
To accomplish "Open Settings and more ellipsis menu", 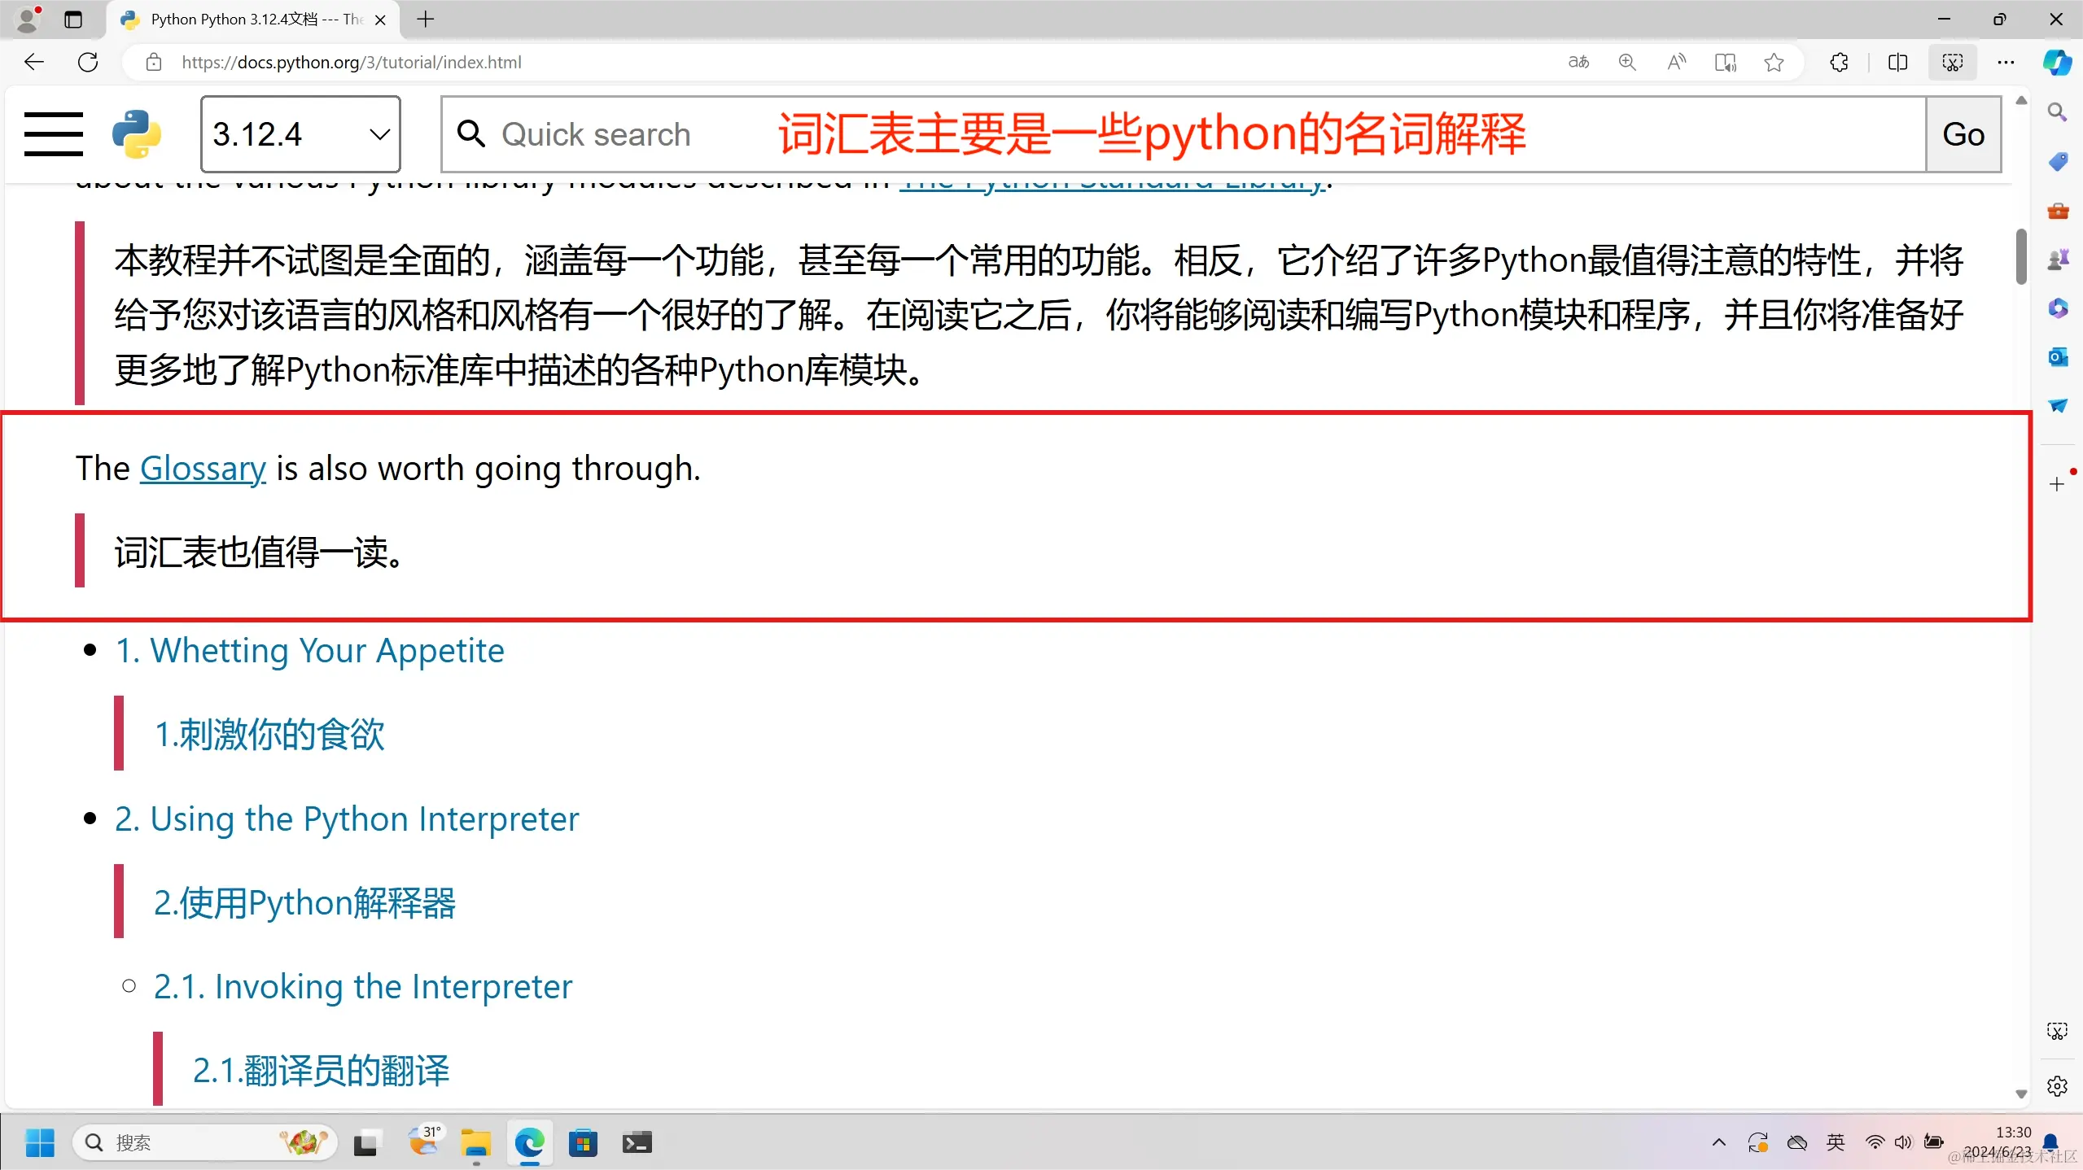I will (2006, 63).
